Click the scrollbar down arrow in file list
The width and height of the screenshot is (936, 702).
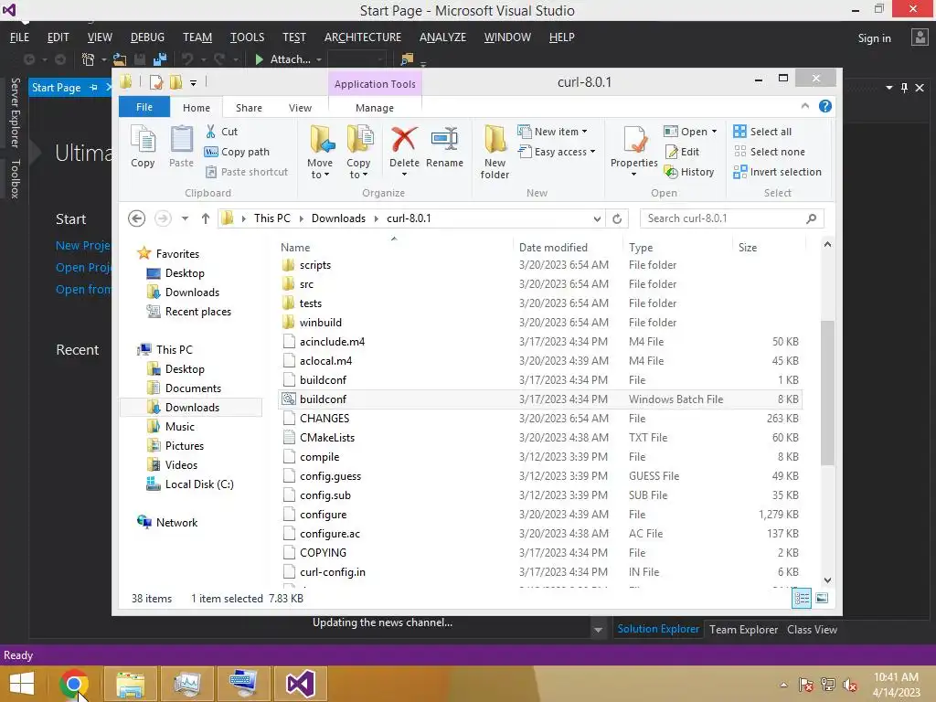827,580
